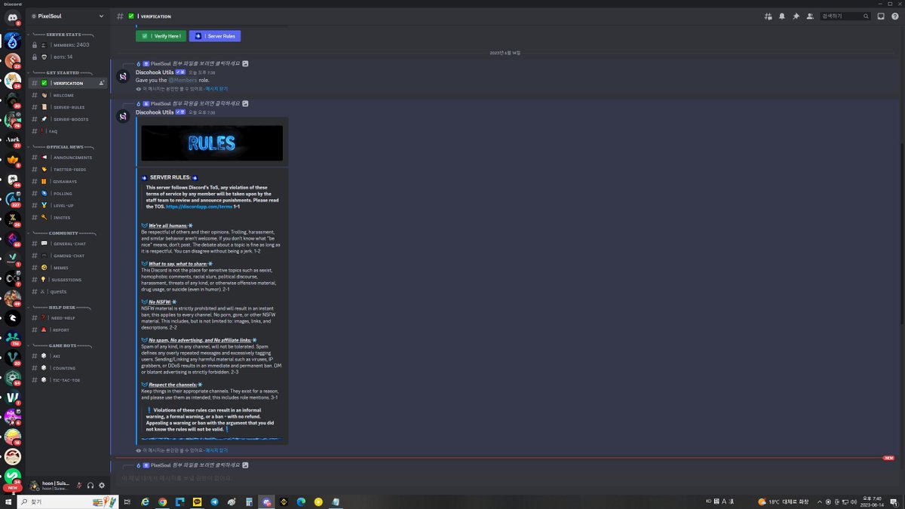905x509 pixels.
Task: Open the need-help channel
Action: 68,318
